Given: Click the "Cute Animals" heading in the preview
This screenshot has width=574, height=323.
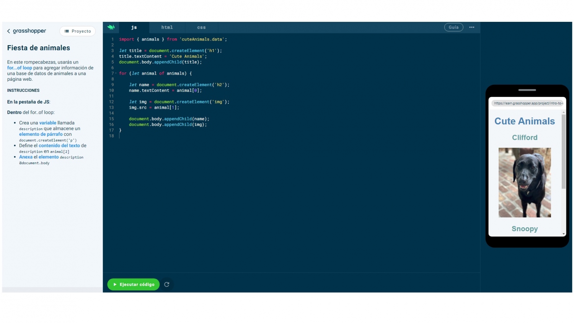Looking at the screenshot, I should [525, 121].
